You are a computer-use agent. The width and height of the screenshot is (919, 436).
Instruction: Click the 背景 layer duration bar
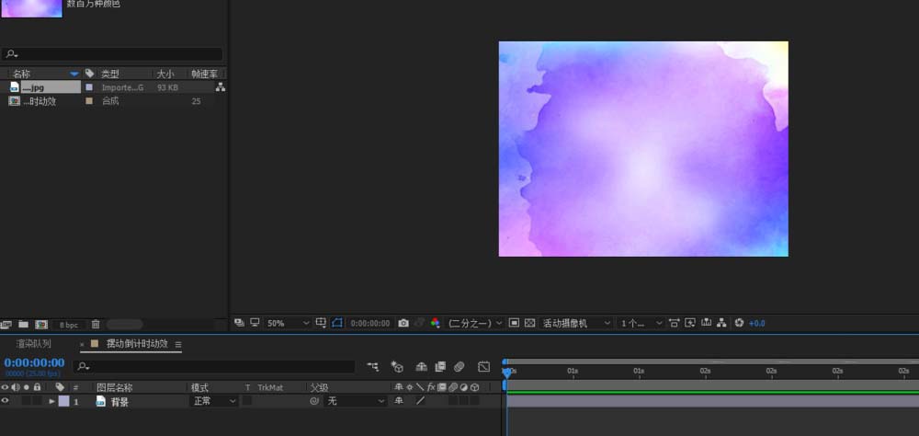pyautogui.click(x=712, y=401)
